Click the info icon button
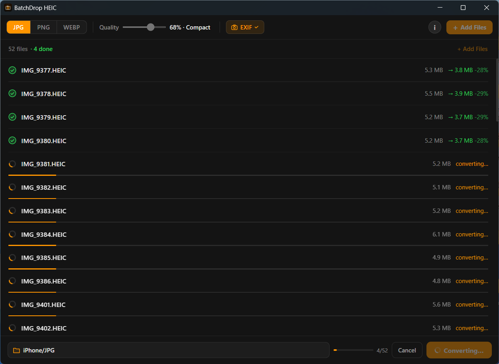 (435, 28)
